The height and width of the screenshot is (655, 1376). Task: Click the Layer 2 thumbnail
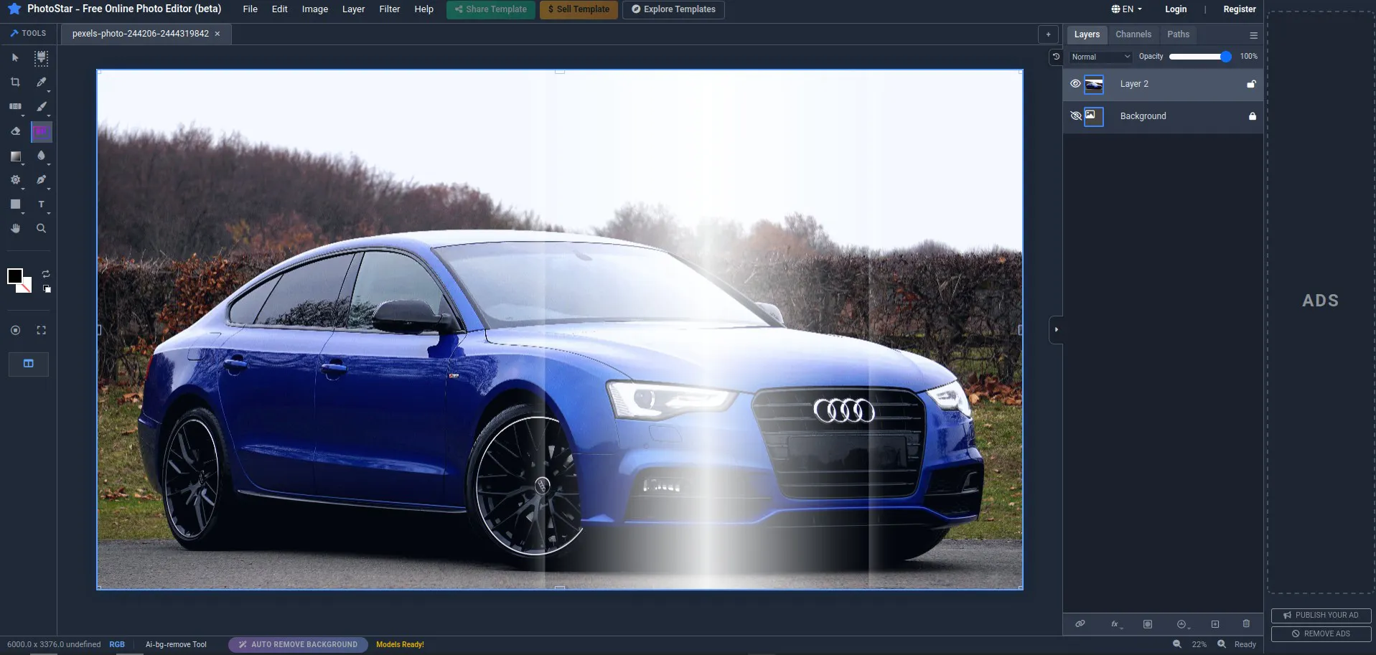(1094, 85)
